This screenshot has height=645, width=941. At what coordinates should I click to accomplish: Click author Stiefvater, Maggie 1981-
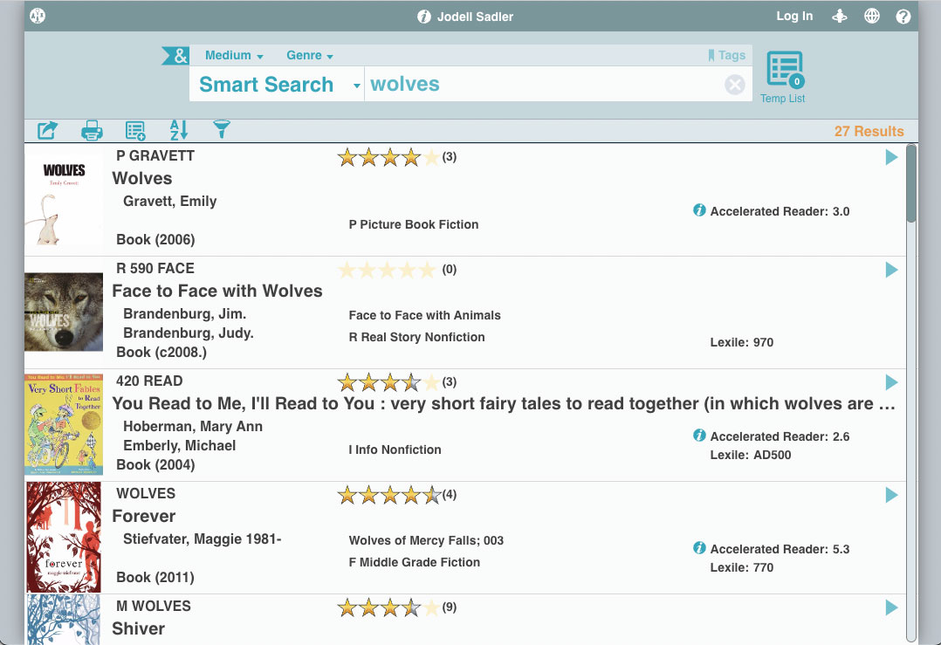[203, 539]
